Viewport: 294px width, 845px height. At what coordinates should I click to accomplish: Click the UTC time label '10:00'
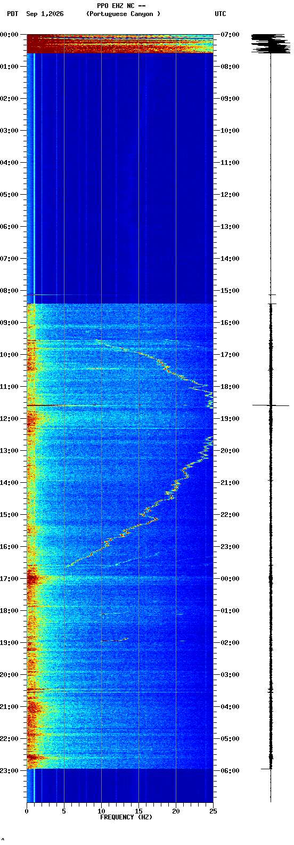pyautogui.click(x=230, y=130)
